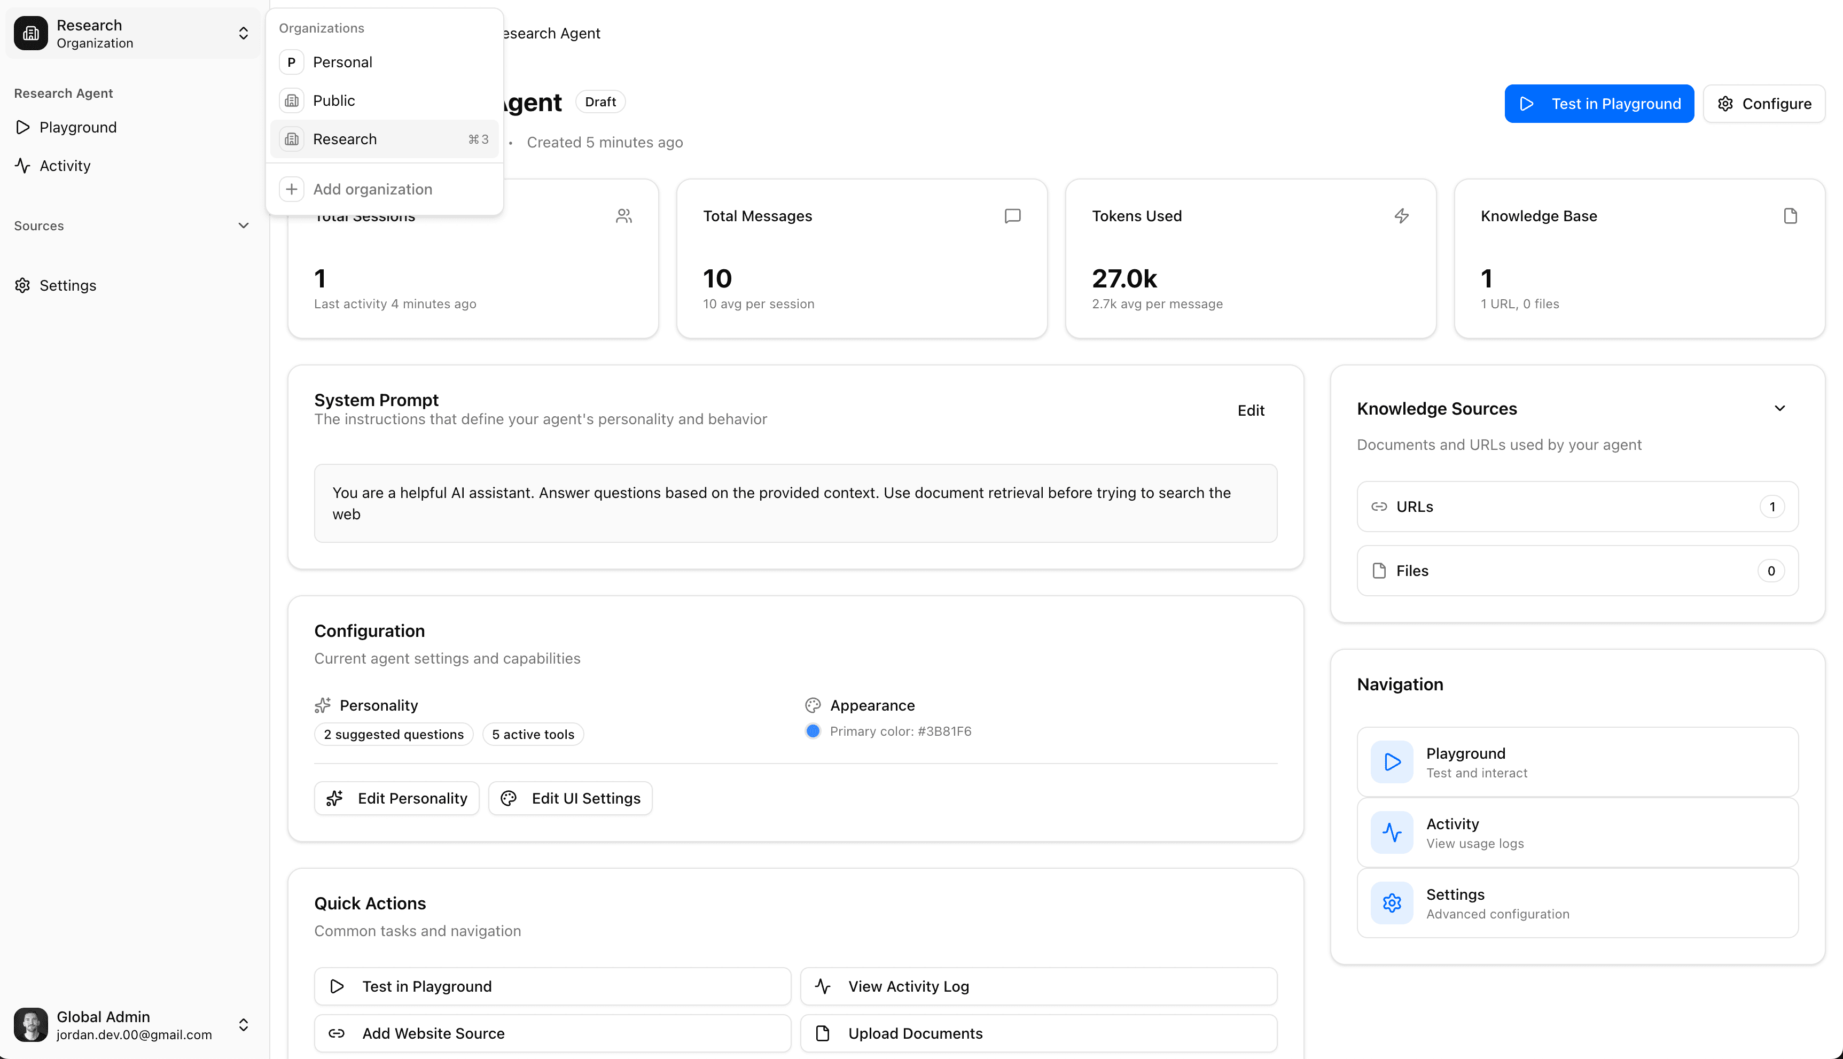The width and height of the screenshot is (1843, 1059).
Task: Click the Test in Playground button
Action: pyautogui.click(x=1599, y=103)
